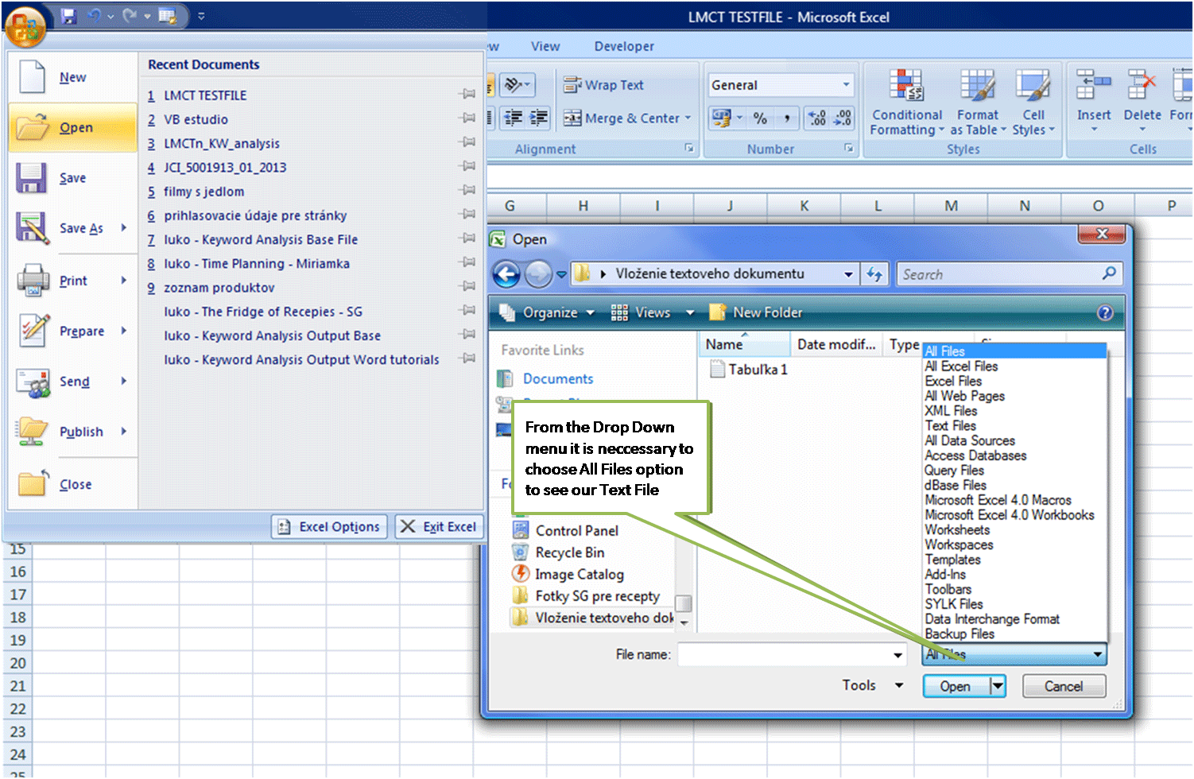Click Back arrow in Open dialog
The width and height of the screenshot is (1194, 779).
[506, 274]
